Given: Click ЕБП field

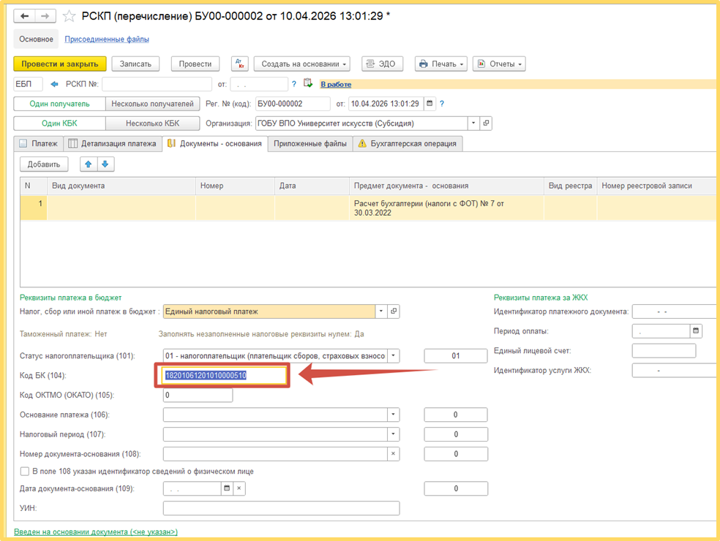Looking at the screenshot, I should click(28, 84).
